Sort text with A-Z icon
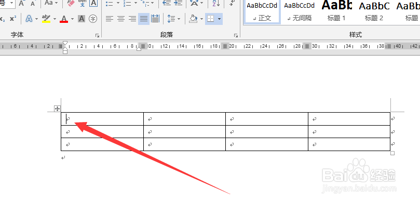This screenshot has height=203, width=420. point(216,3)
